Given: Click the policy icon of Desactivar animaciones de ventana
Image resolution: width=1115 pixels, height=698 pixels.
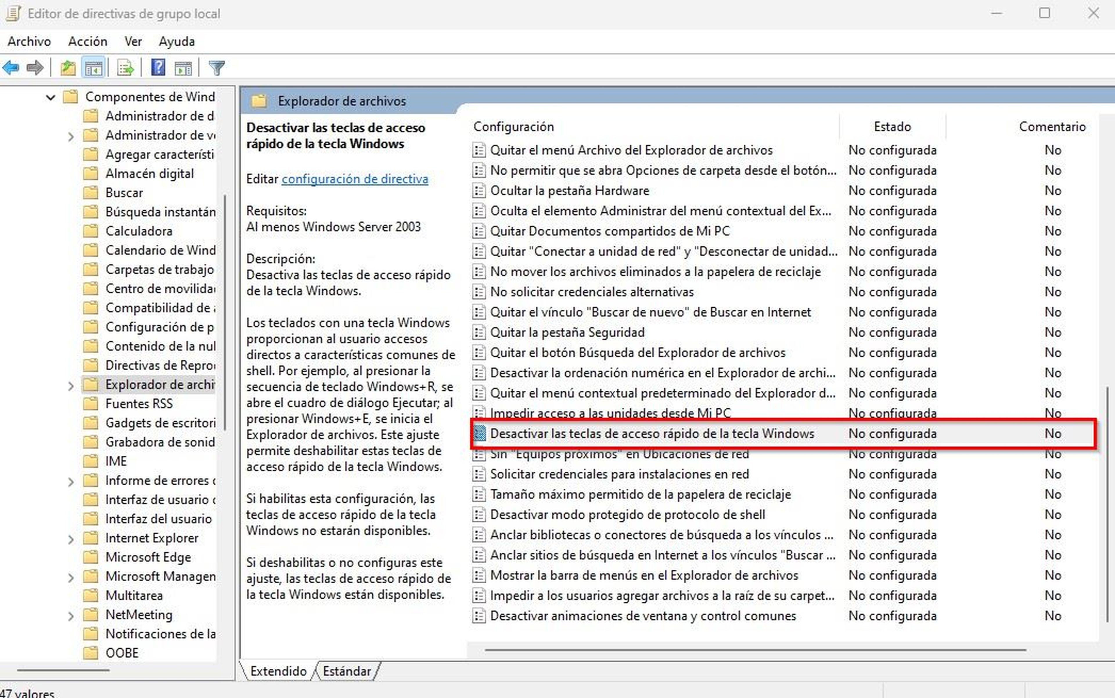Looking at the screenshot, I should 479,616.
